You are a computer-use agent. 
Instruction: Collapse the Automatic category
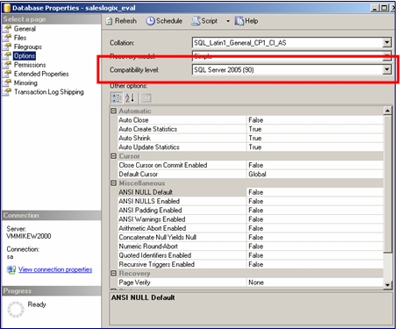tap(113, 111)
